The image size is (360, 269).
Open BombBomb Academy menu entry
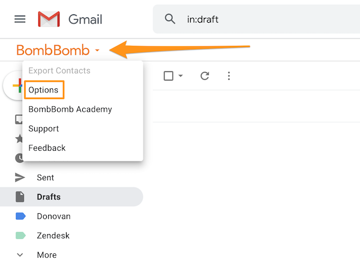[70, 109]
